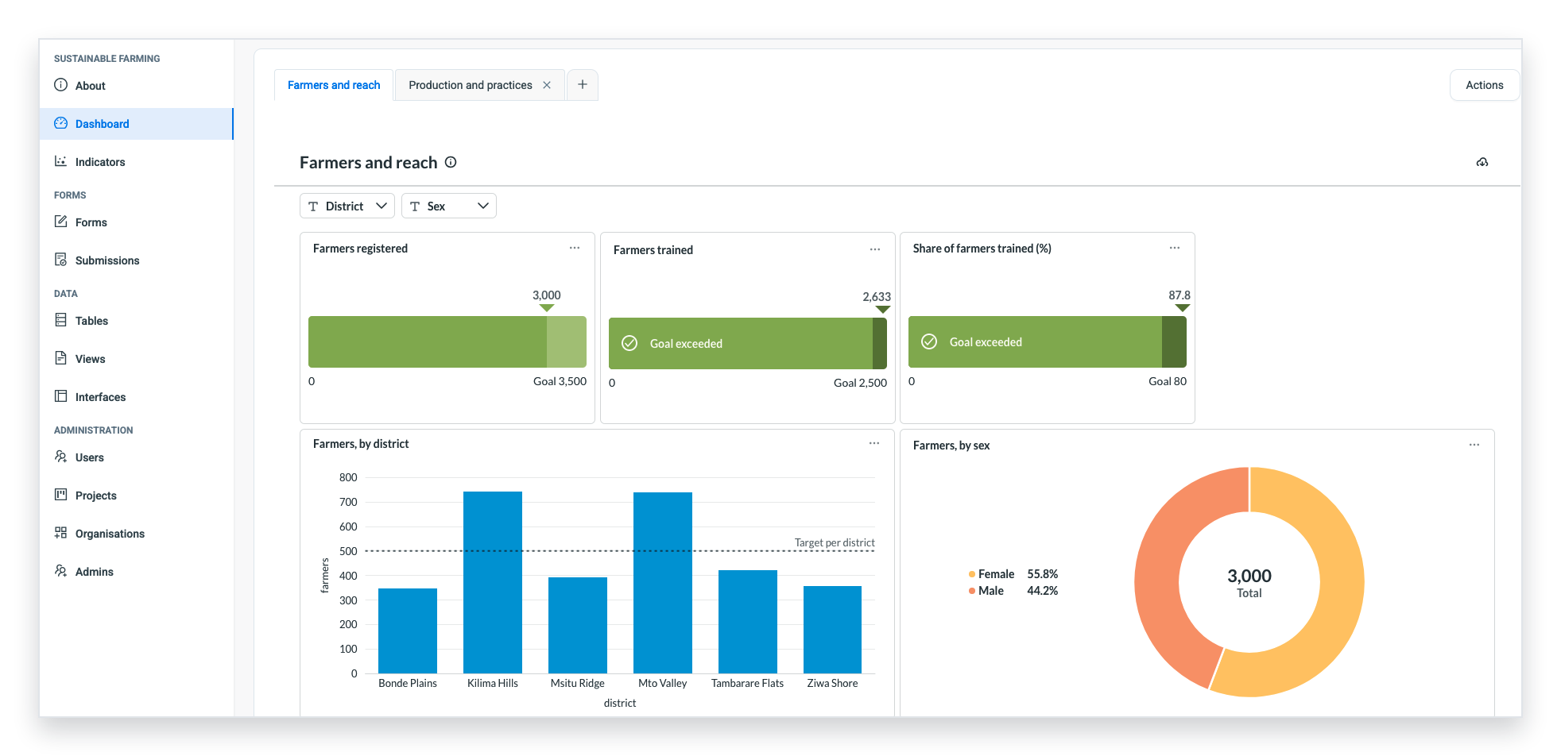Click the Submissions document icon
Screen dimensions: 1561x756
pos(60,260)
